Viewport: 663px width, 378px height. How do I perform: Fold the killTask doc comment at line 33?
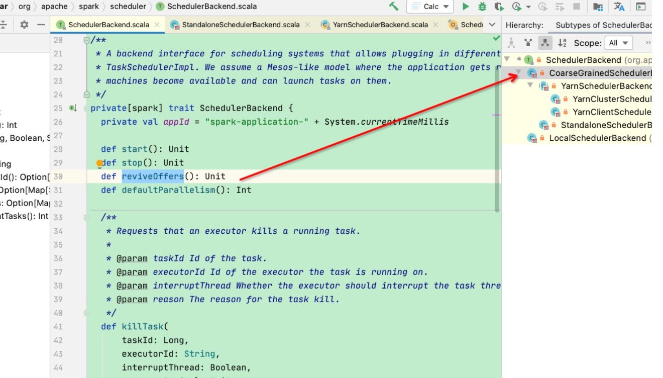(86, 217)
